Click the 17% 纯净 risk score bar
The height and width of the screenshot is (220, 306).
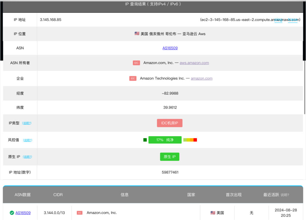pos(165,140)
